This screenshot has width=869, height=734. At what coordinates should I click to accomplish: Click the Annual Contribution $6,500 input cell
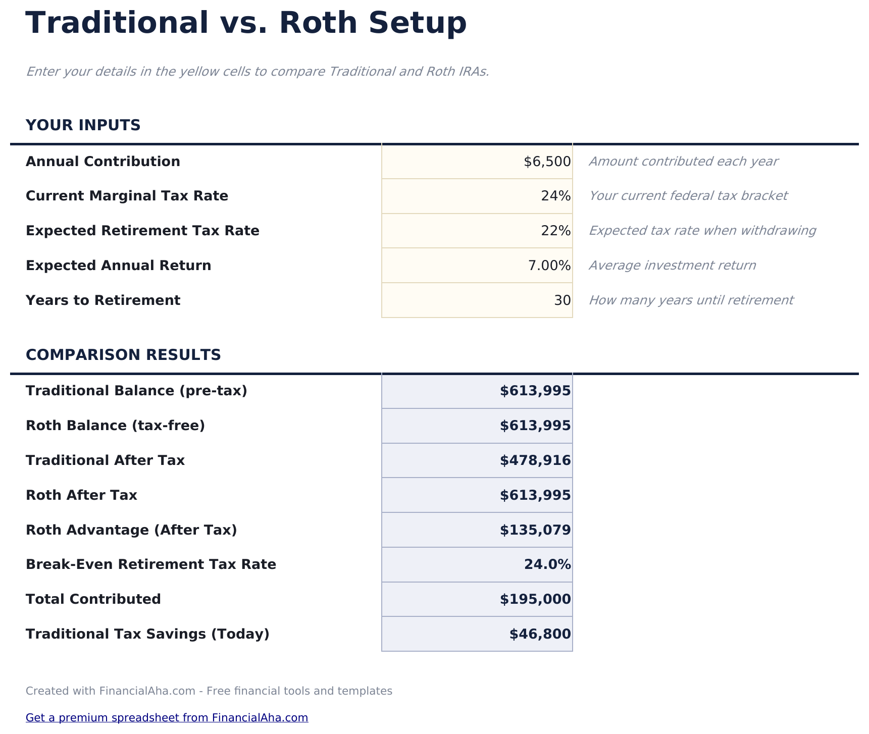coord(477,162)
